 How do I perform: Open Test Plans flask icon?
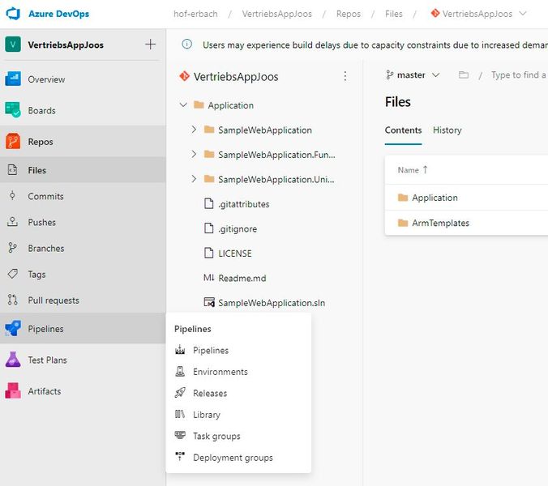tap(13, 360)
